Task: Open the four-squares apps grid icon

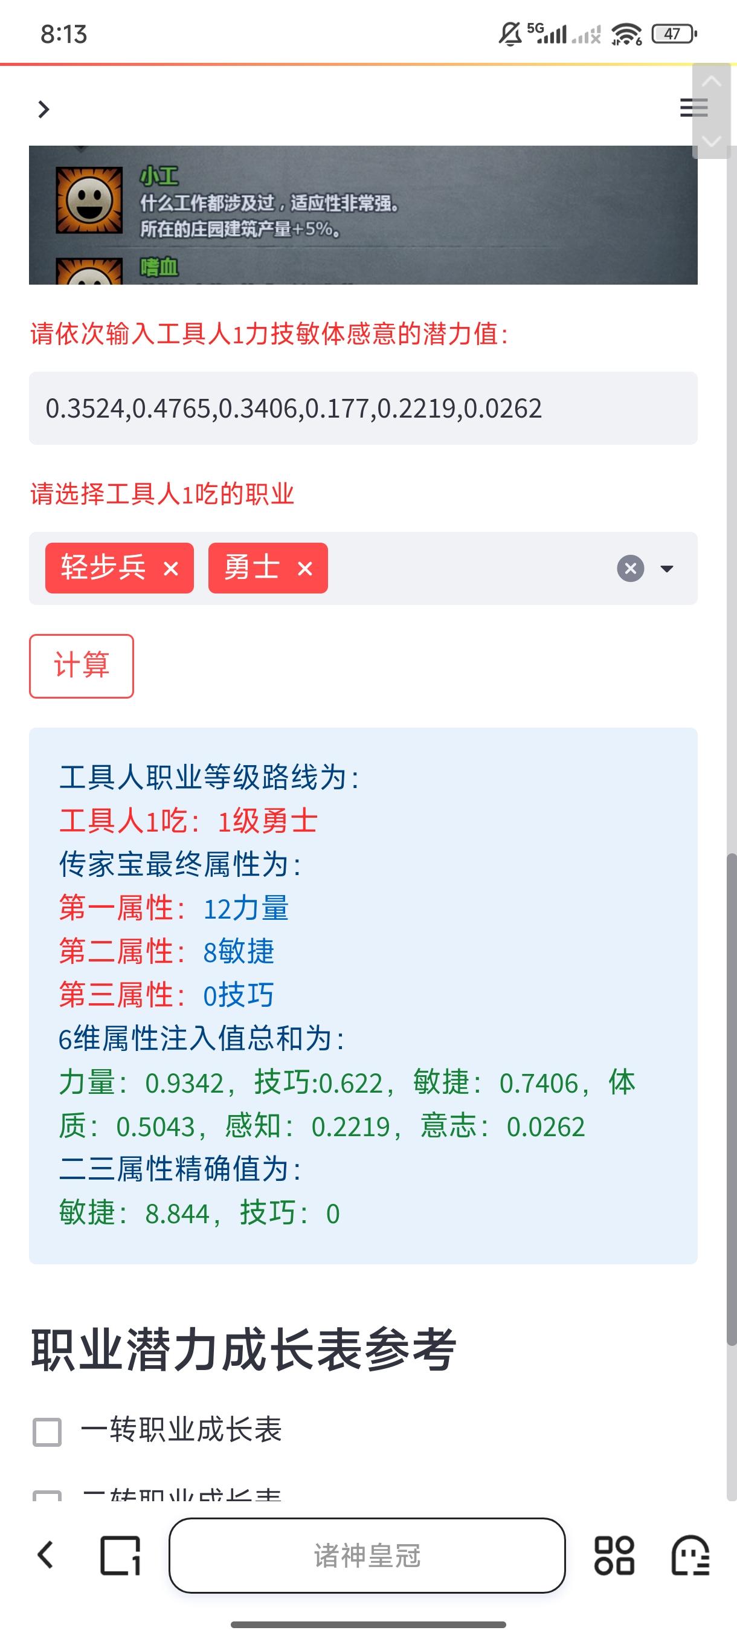Action: click(614, 1555)
